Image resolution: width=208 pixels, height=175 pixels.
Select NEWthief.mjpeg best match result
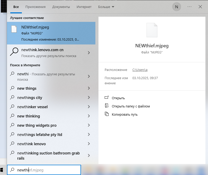51,33
